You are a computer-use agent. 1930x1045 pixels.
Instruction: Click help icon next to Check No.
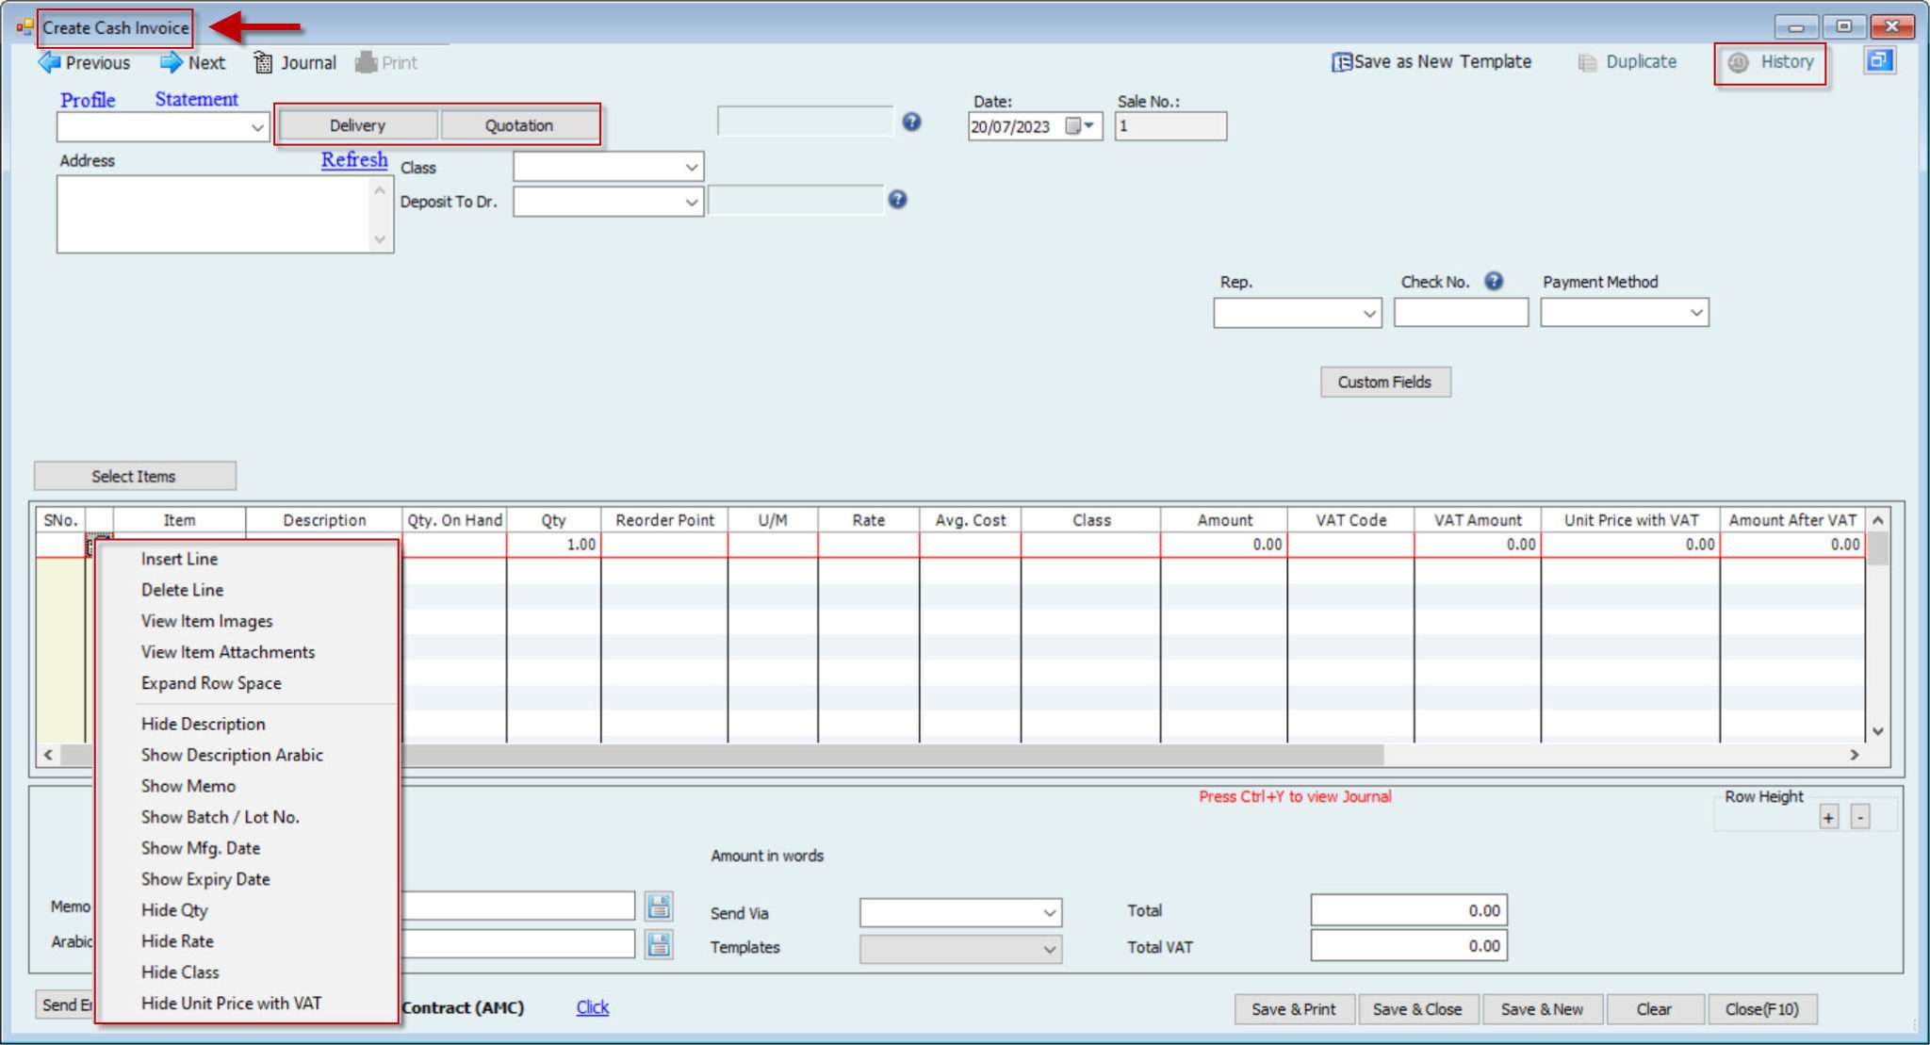1494,281
